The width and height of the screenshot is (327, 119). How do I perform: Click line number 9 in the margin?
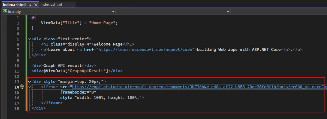18,60
